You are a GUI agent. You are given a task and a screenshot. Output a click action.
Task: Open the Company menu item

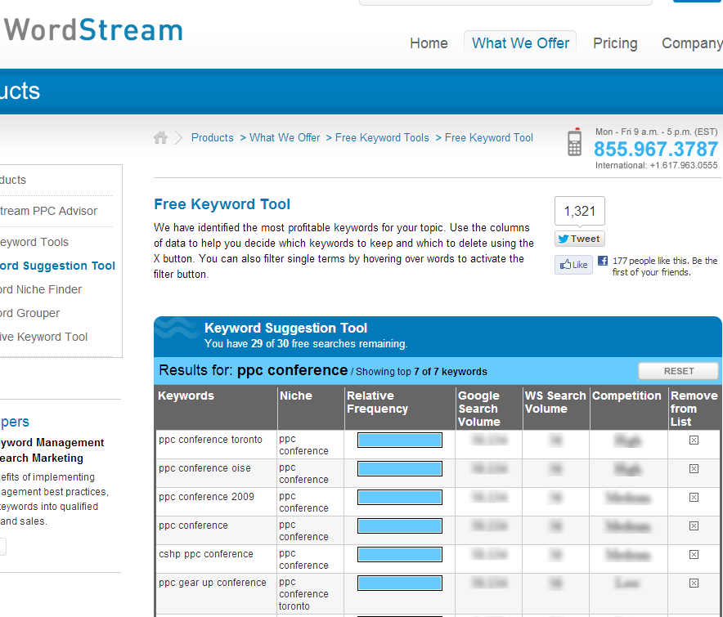[x=692, y=43]
